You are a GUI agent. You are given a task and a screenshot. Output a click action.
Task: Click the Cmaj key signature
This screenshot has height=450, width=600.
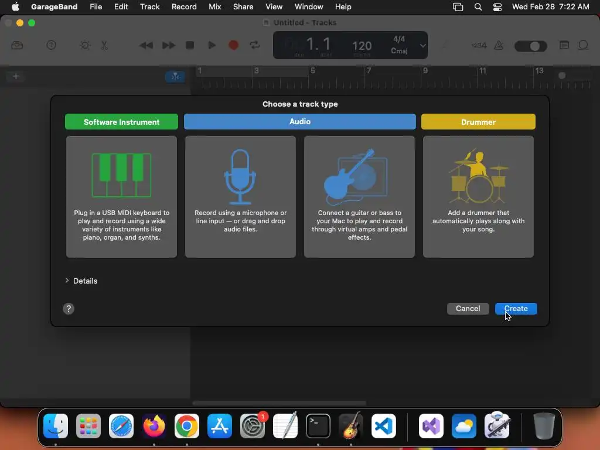[398, 51]
